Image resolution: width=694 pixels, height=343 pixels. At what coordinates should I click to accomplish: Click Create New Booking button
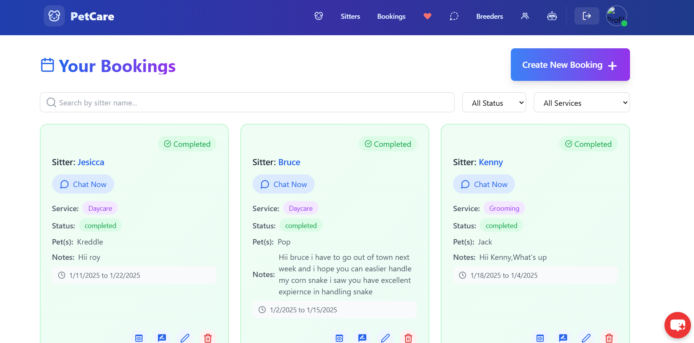click(x=570, y=64)
